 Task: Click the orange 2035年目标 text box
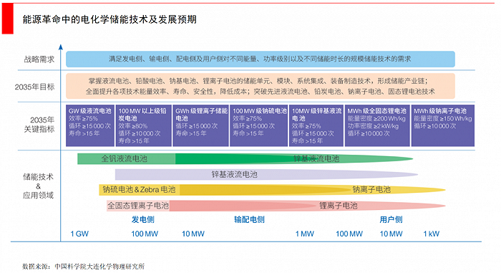coord(261,86)
